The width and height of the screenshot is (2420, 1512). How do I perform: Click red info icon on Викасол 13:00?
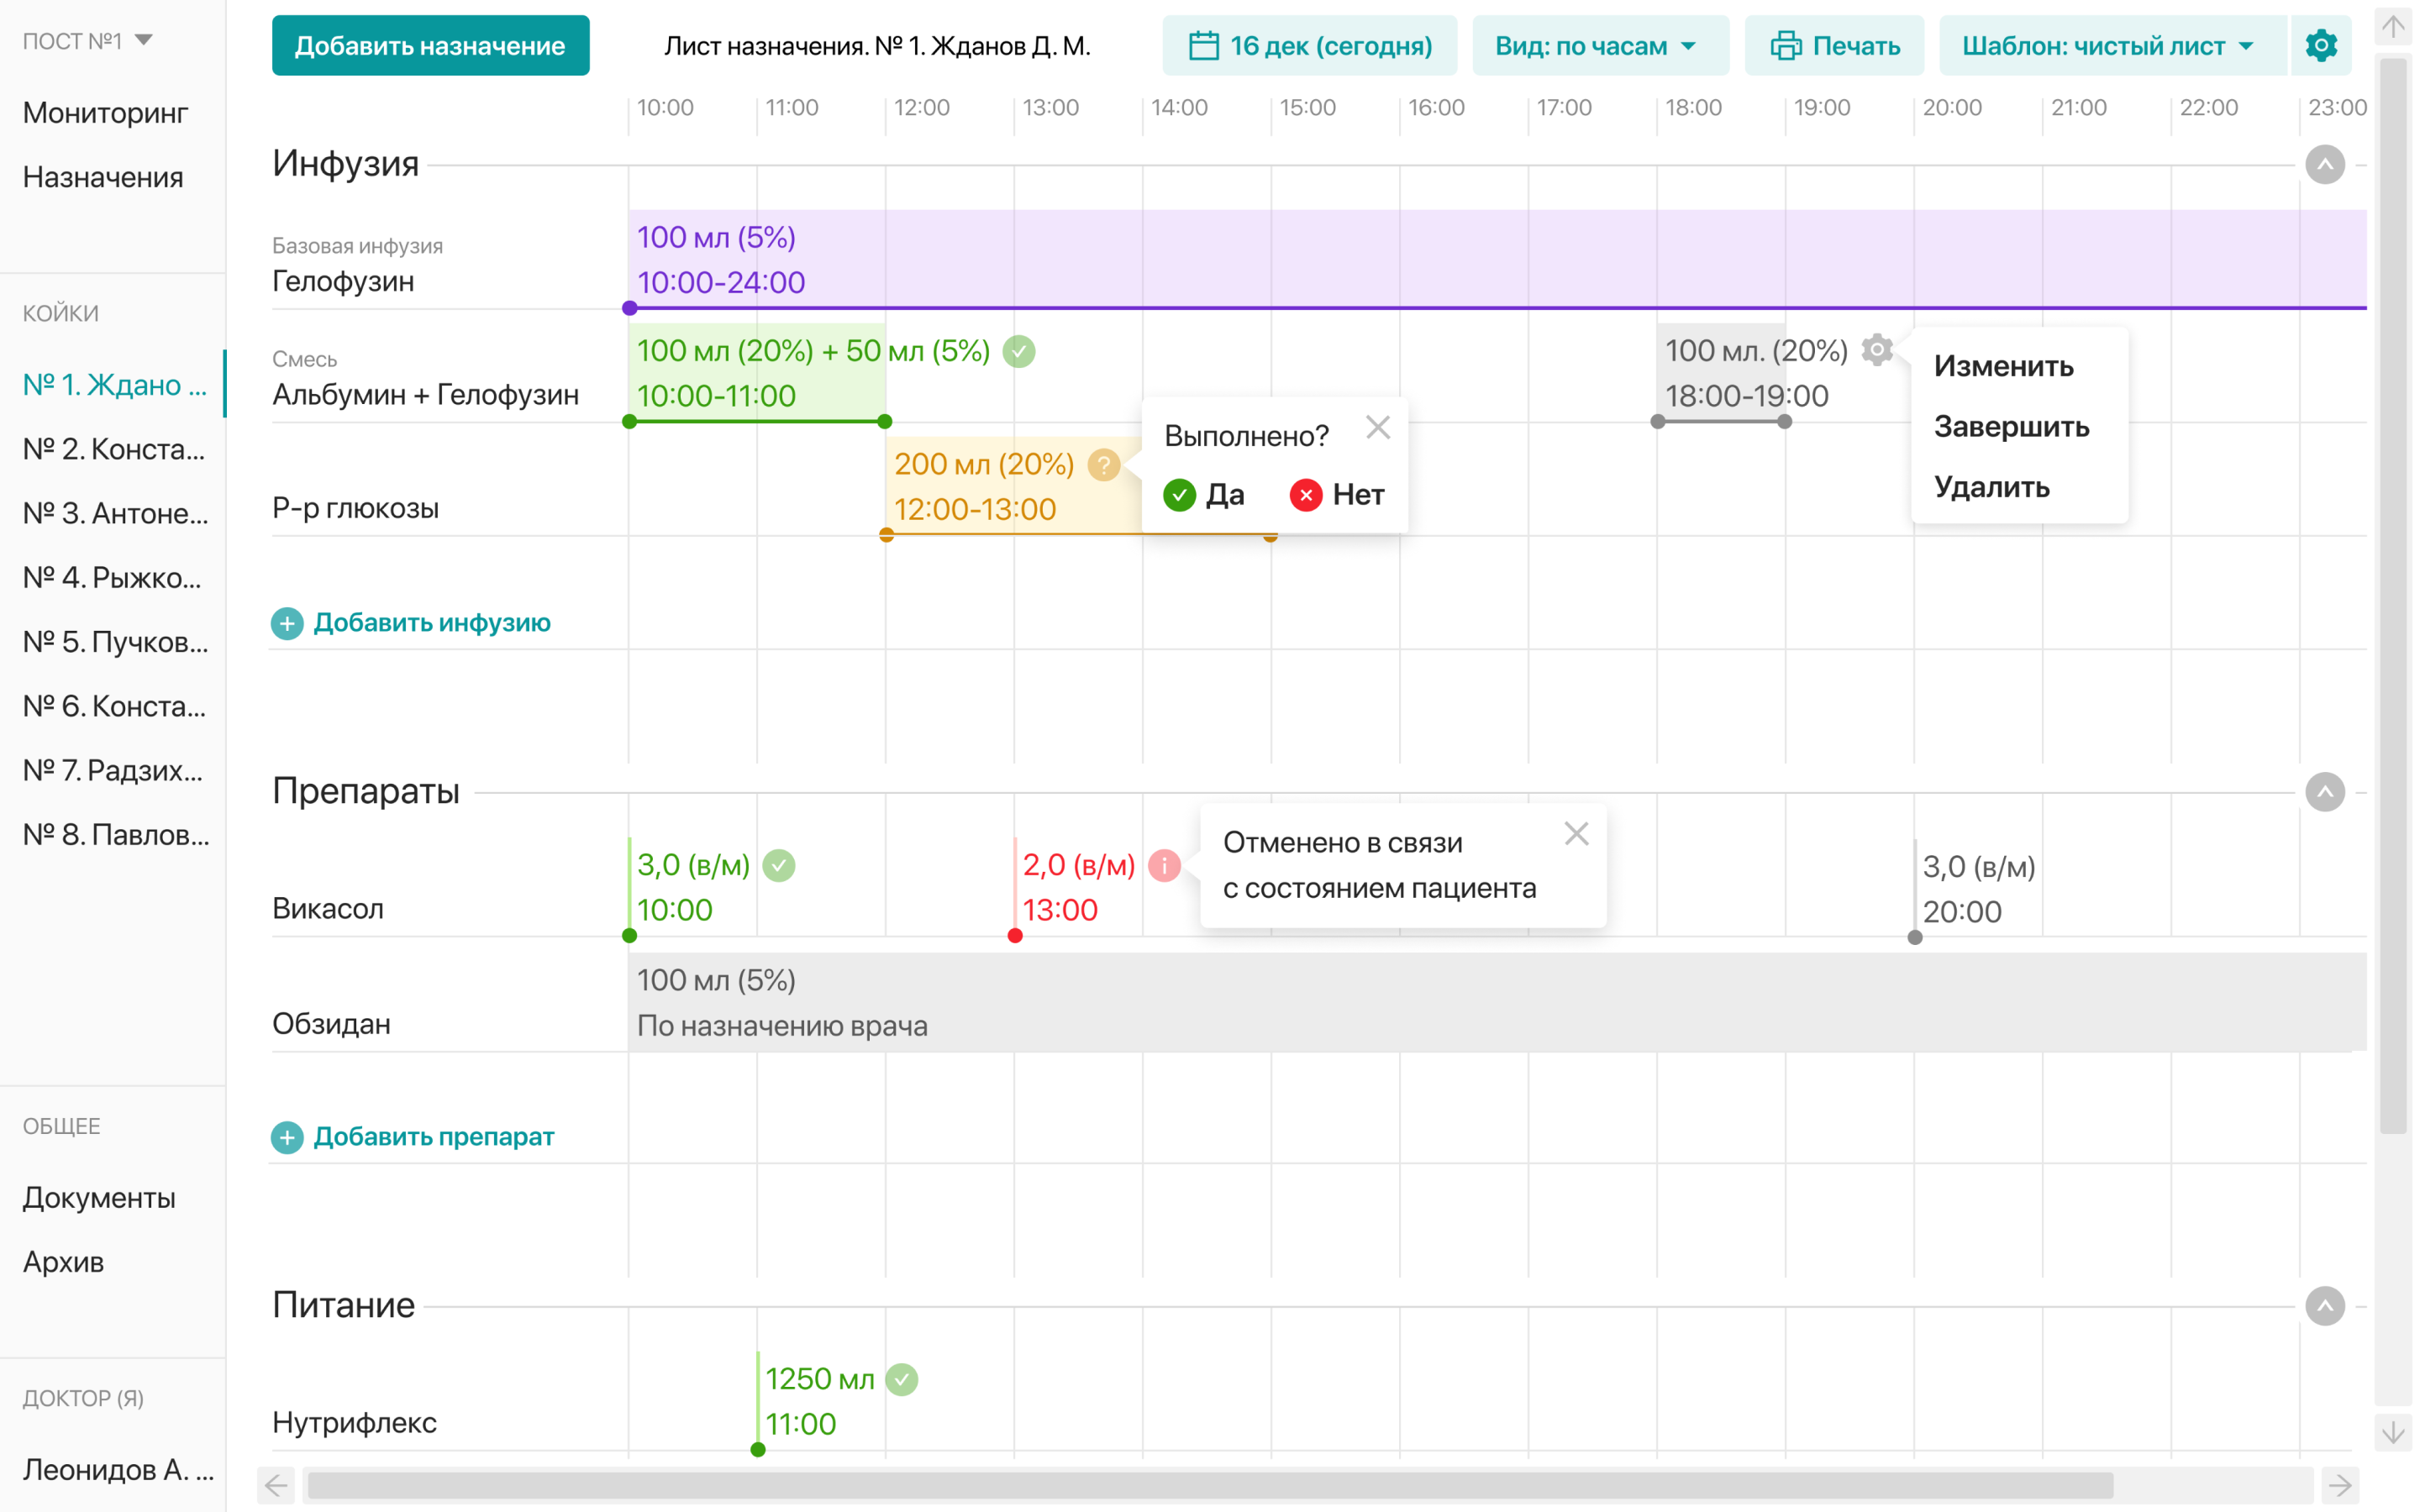click(x=1164, y=865)
